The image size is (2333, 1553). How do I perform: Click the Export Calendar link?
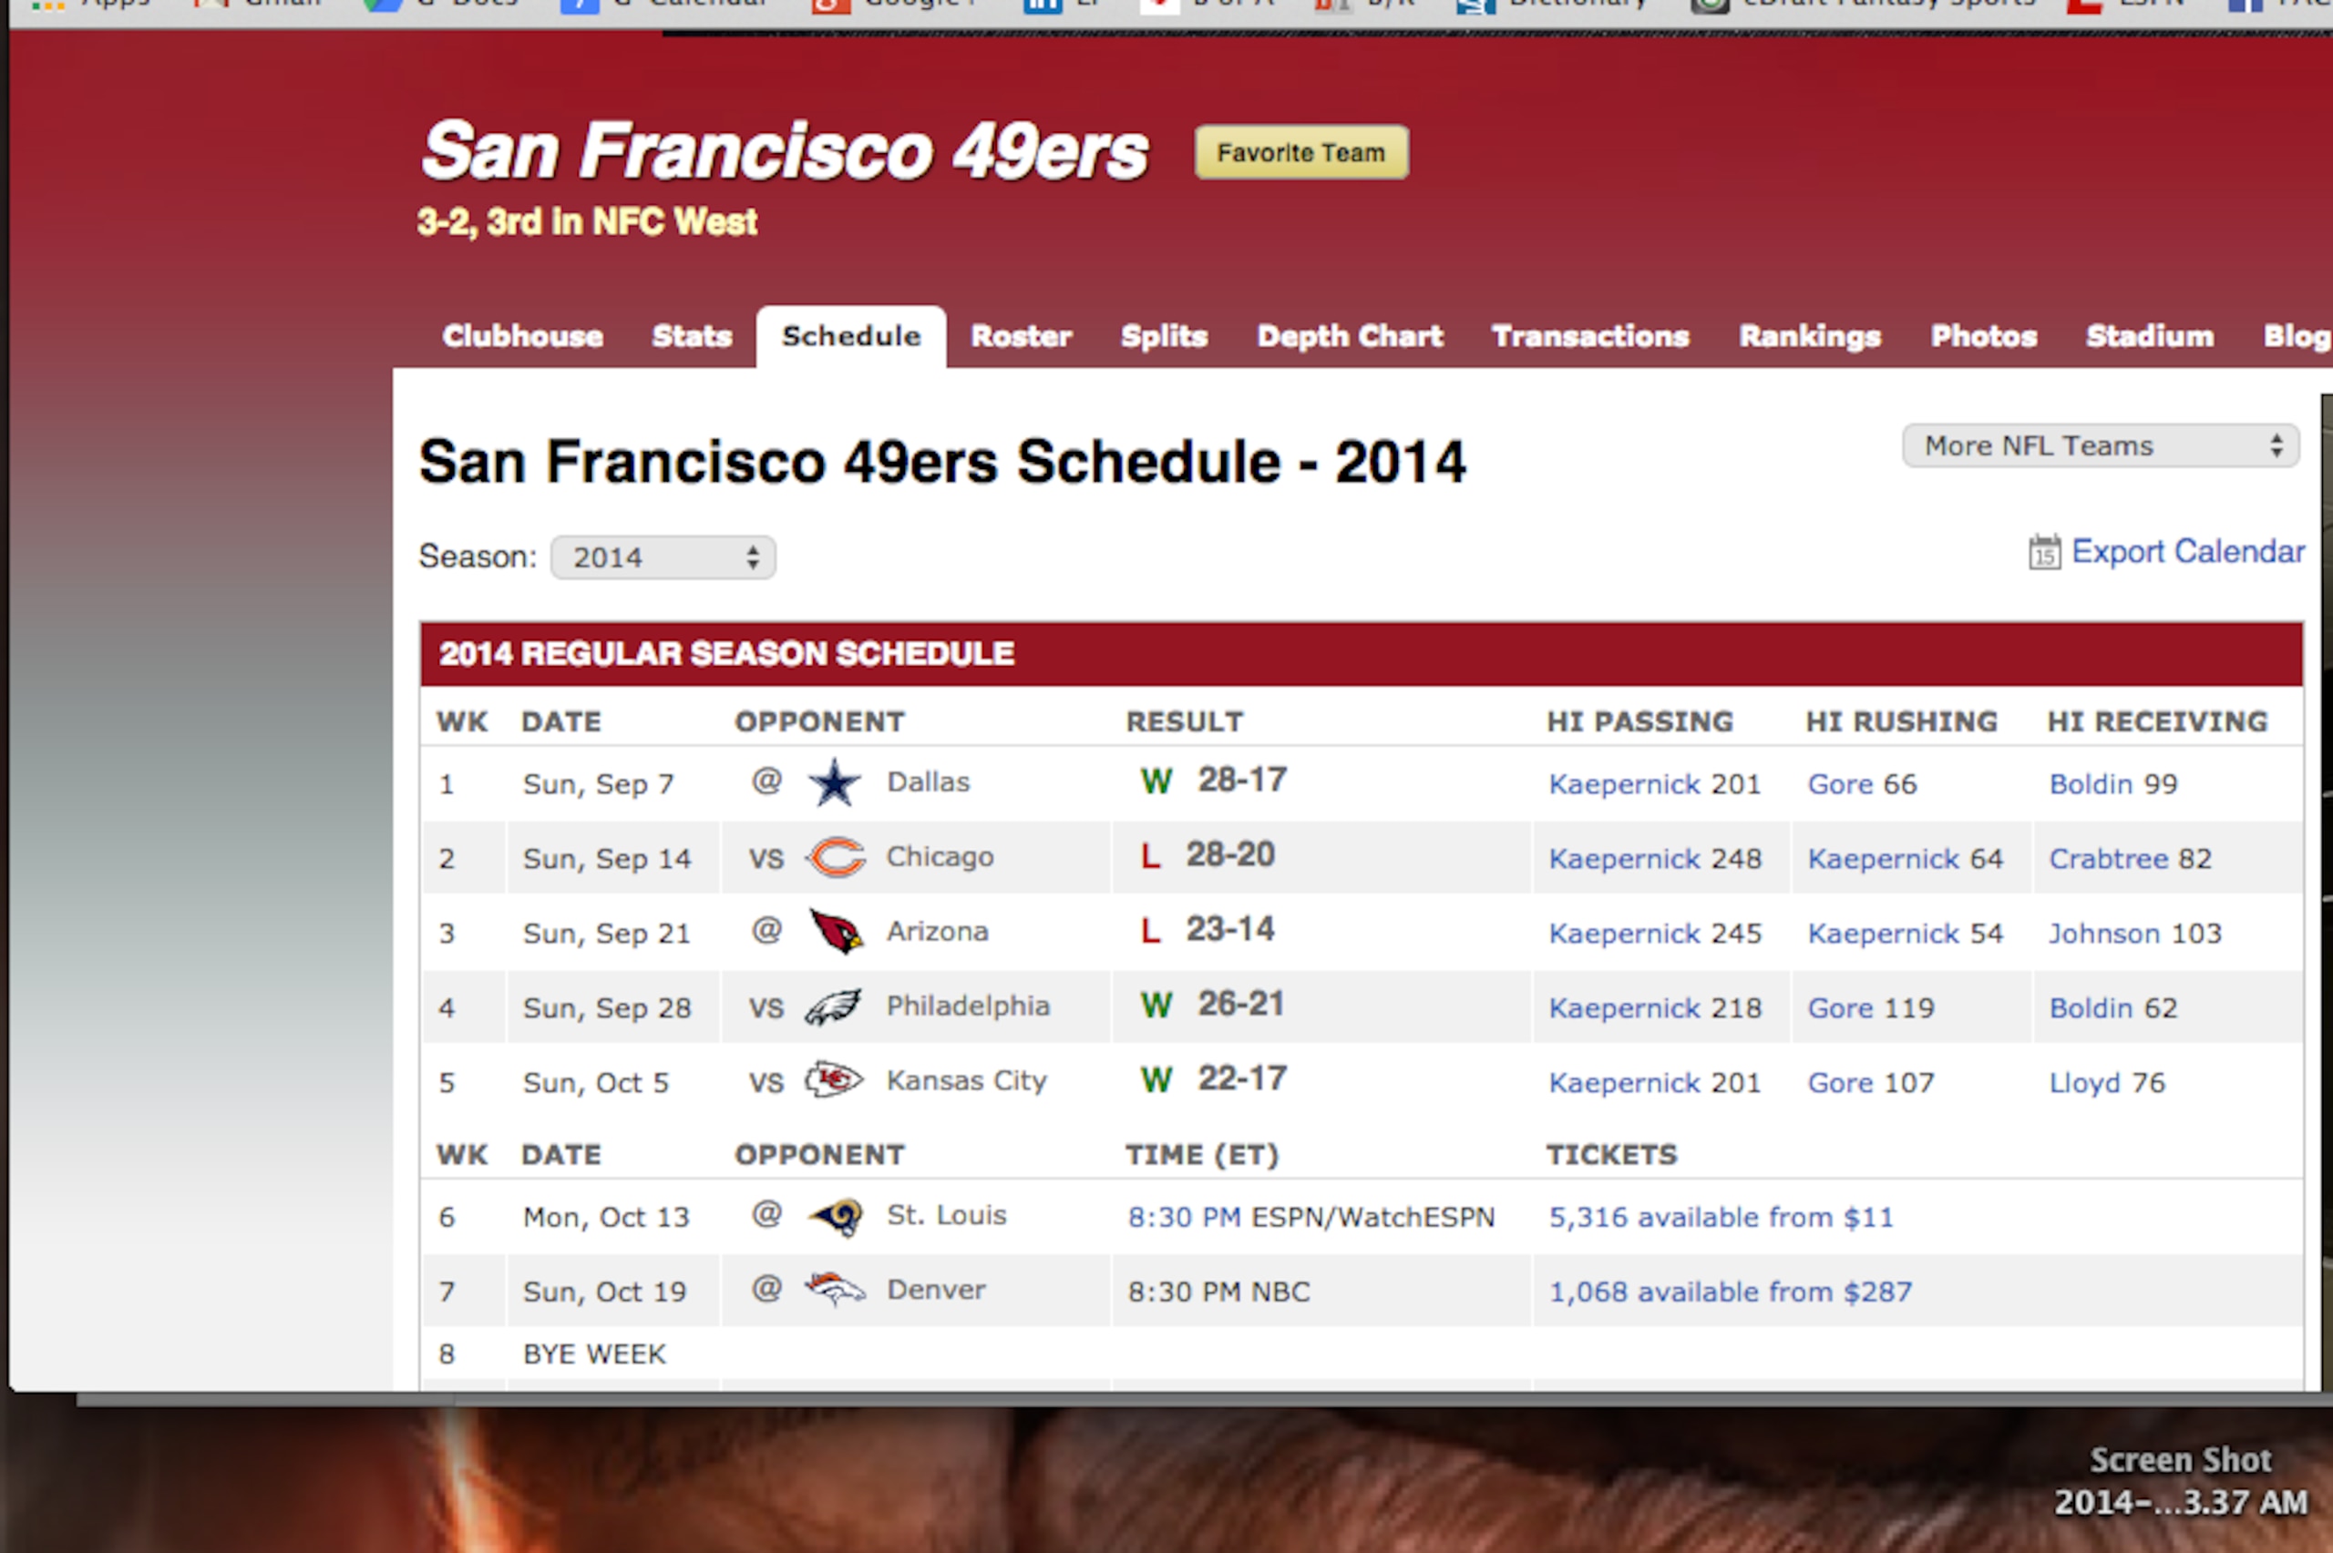click(x=2187, y=552)
